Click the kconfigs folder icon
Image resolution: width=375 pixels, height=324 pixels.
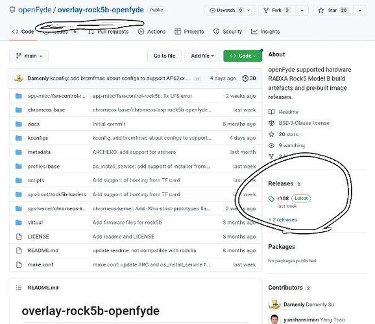pyautogui.click(x=19, y=138)
